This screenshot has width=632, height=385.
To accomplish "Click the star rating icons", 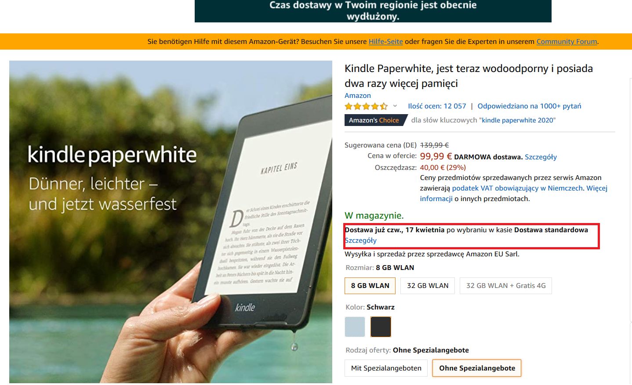I will pos(366,106).
